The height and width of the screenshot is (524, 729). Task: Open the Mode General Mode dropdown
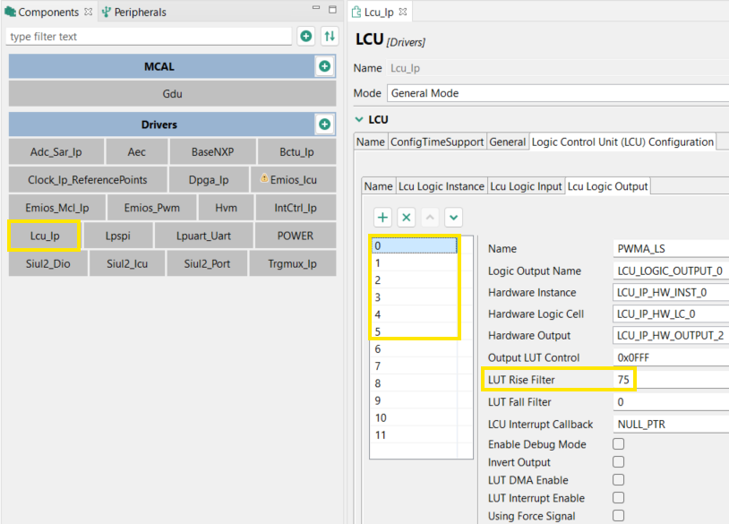(558, 93)
